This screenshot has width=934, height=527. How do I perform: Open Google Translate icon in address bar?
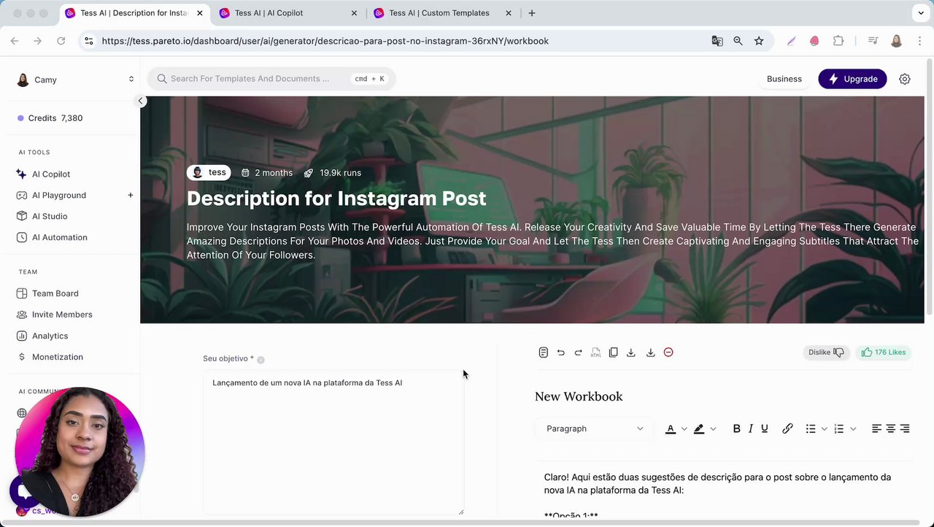pos(717,41)
